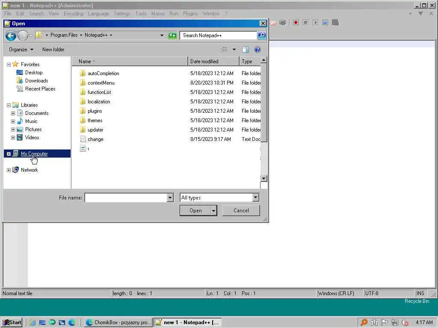
Task: Collapse the Libraries tree node
Action: coord(9,105)
